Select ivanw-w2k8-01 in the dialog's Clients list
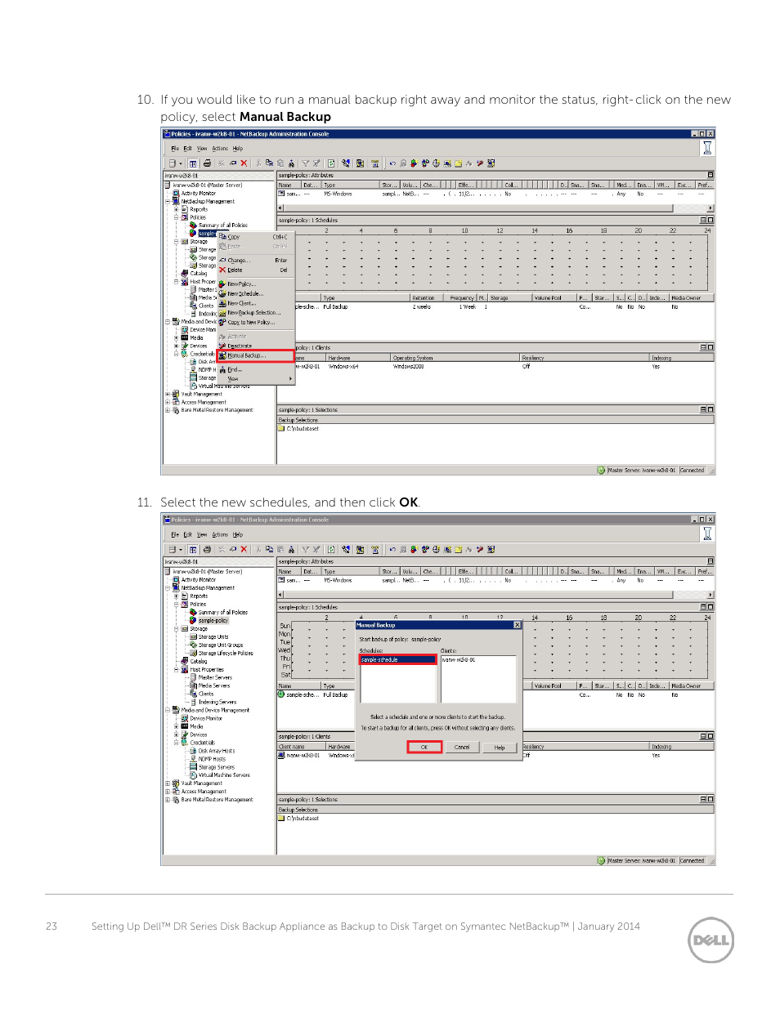The width and height of the screenshot is (780, 1009). click(x=459, y=659)
